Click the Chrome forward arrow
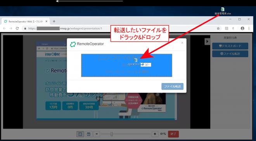The width and height of the screenshot is (256, 141). (x=11, y=28)
